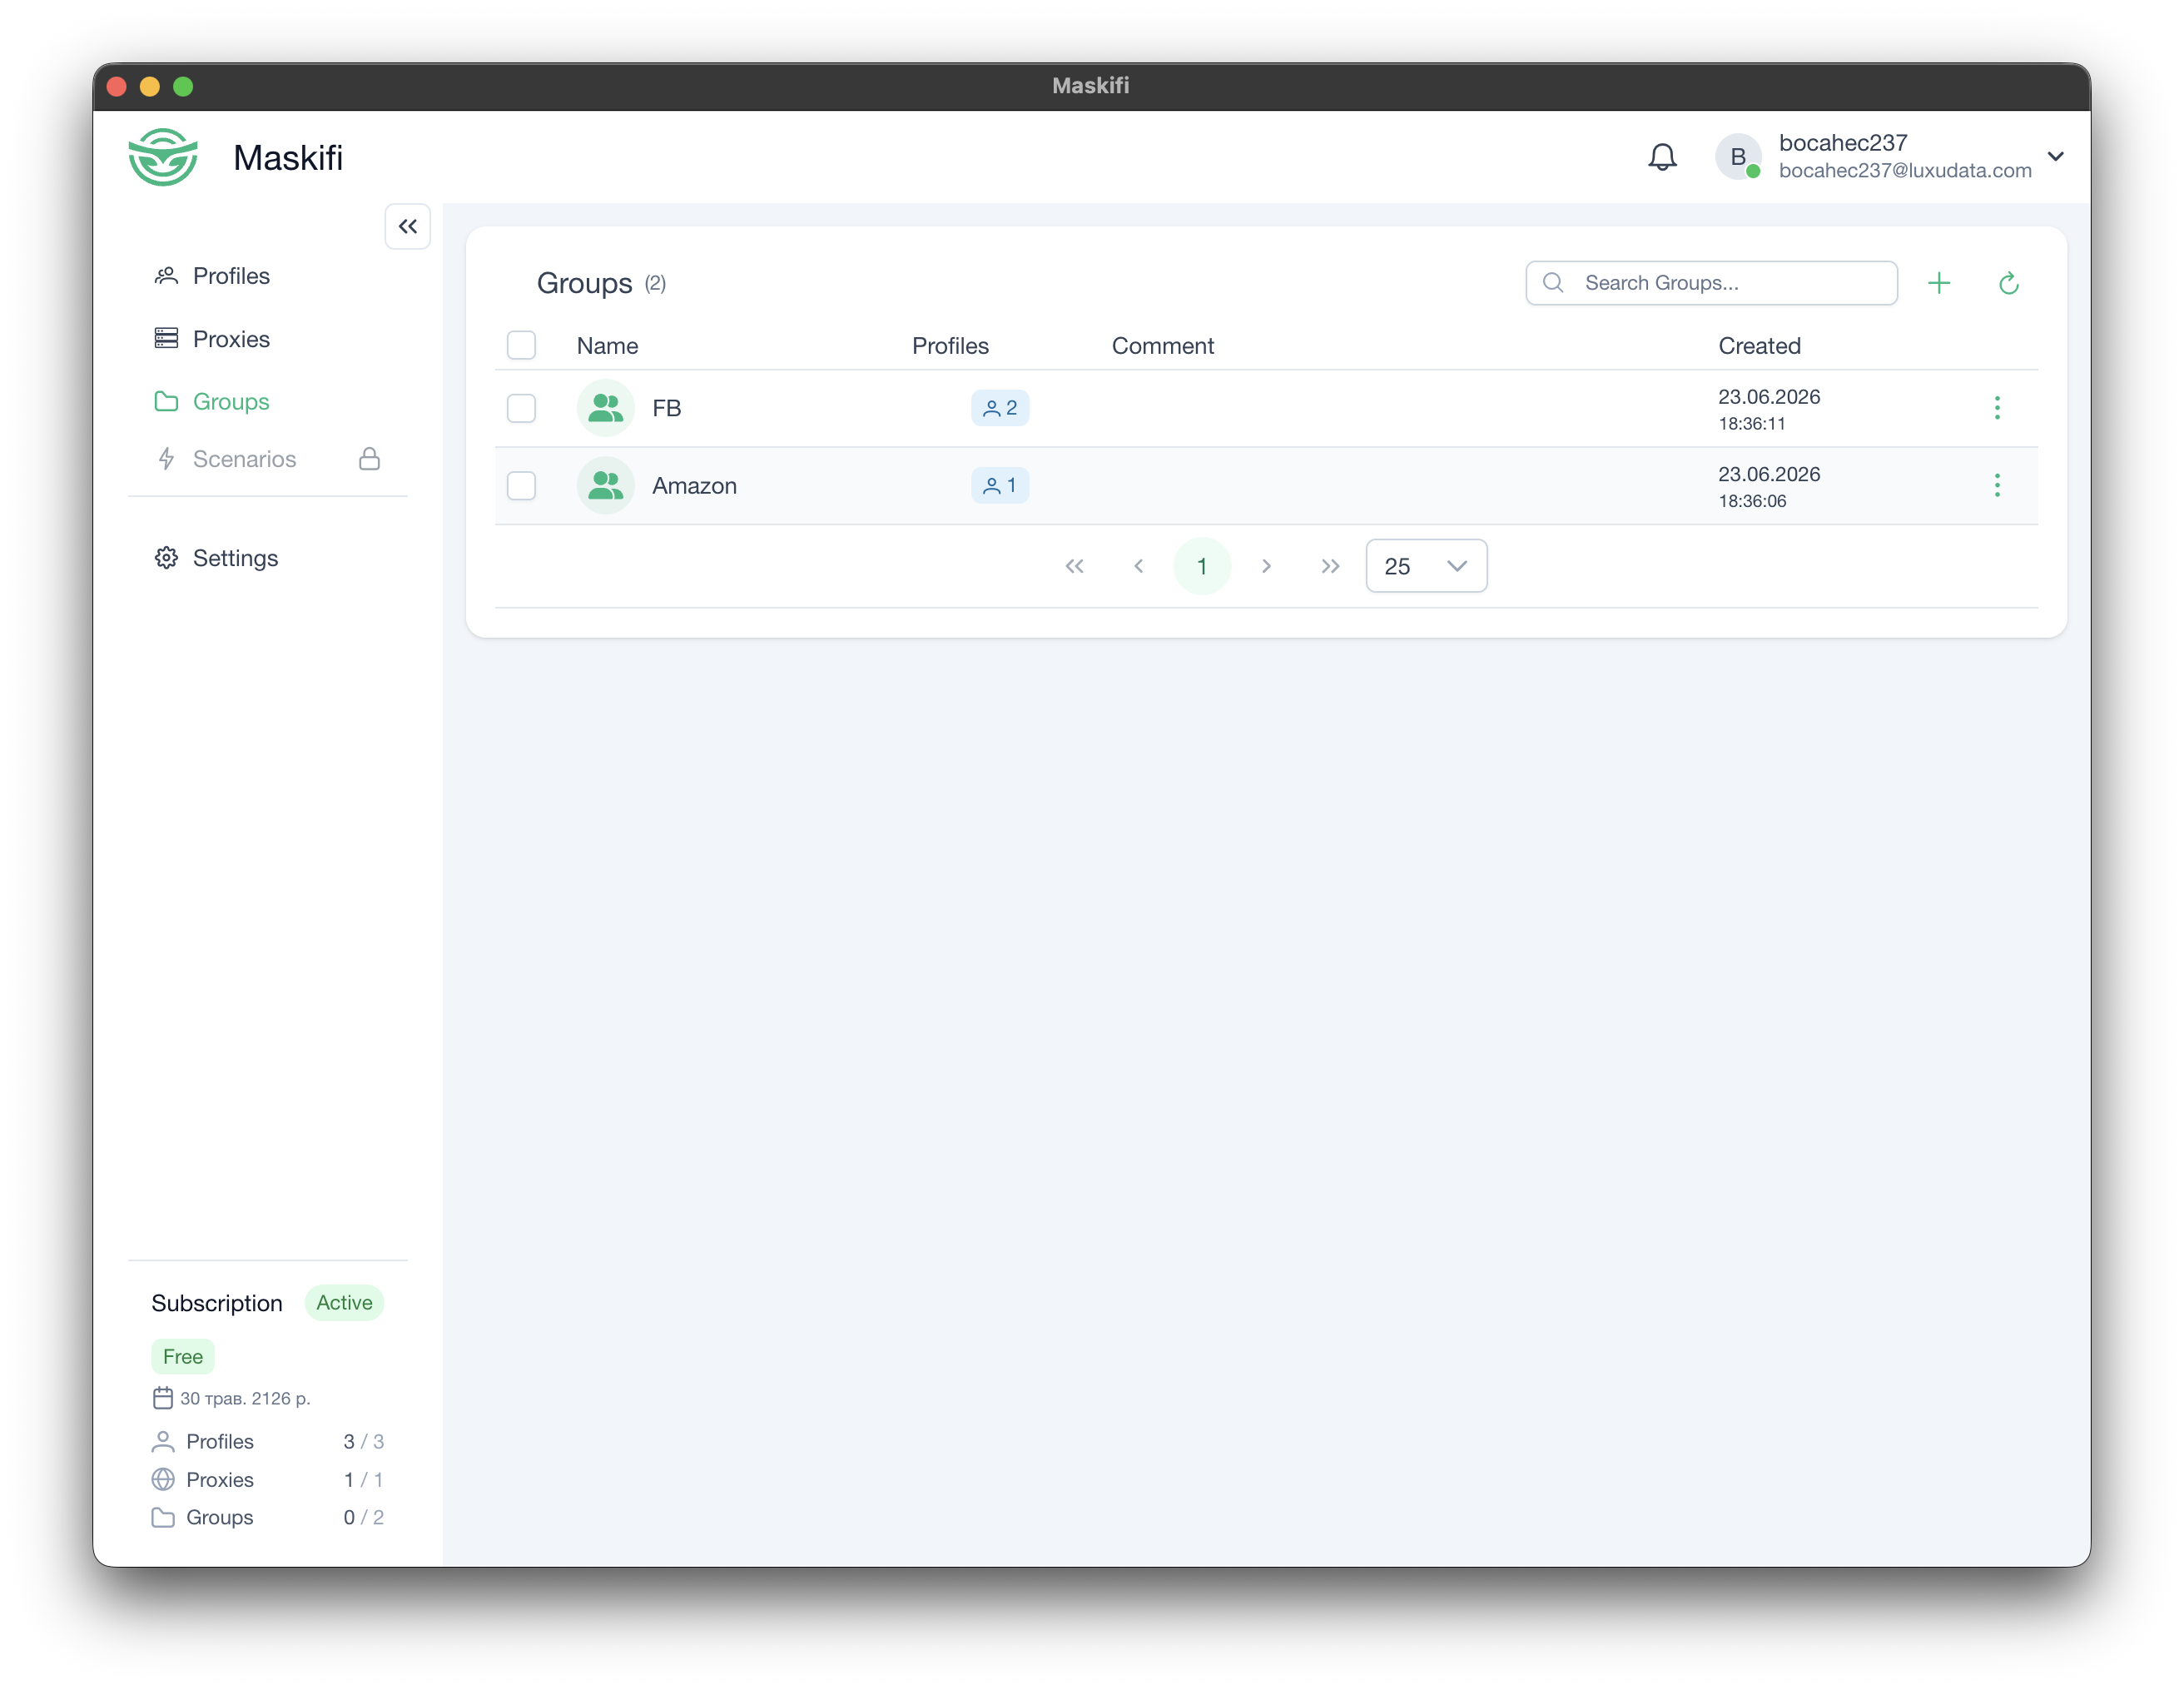Click the Free plan badge

[x=183, y=1357]
